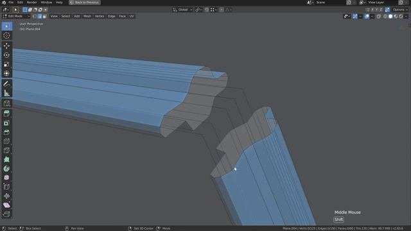Open the Mesh menu

tap(87, 16)
